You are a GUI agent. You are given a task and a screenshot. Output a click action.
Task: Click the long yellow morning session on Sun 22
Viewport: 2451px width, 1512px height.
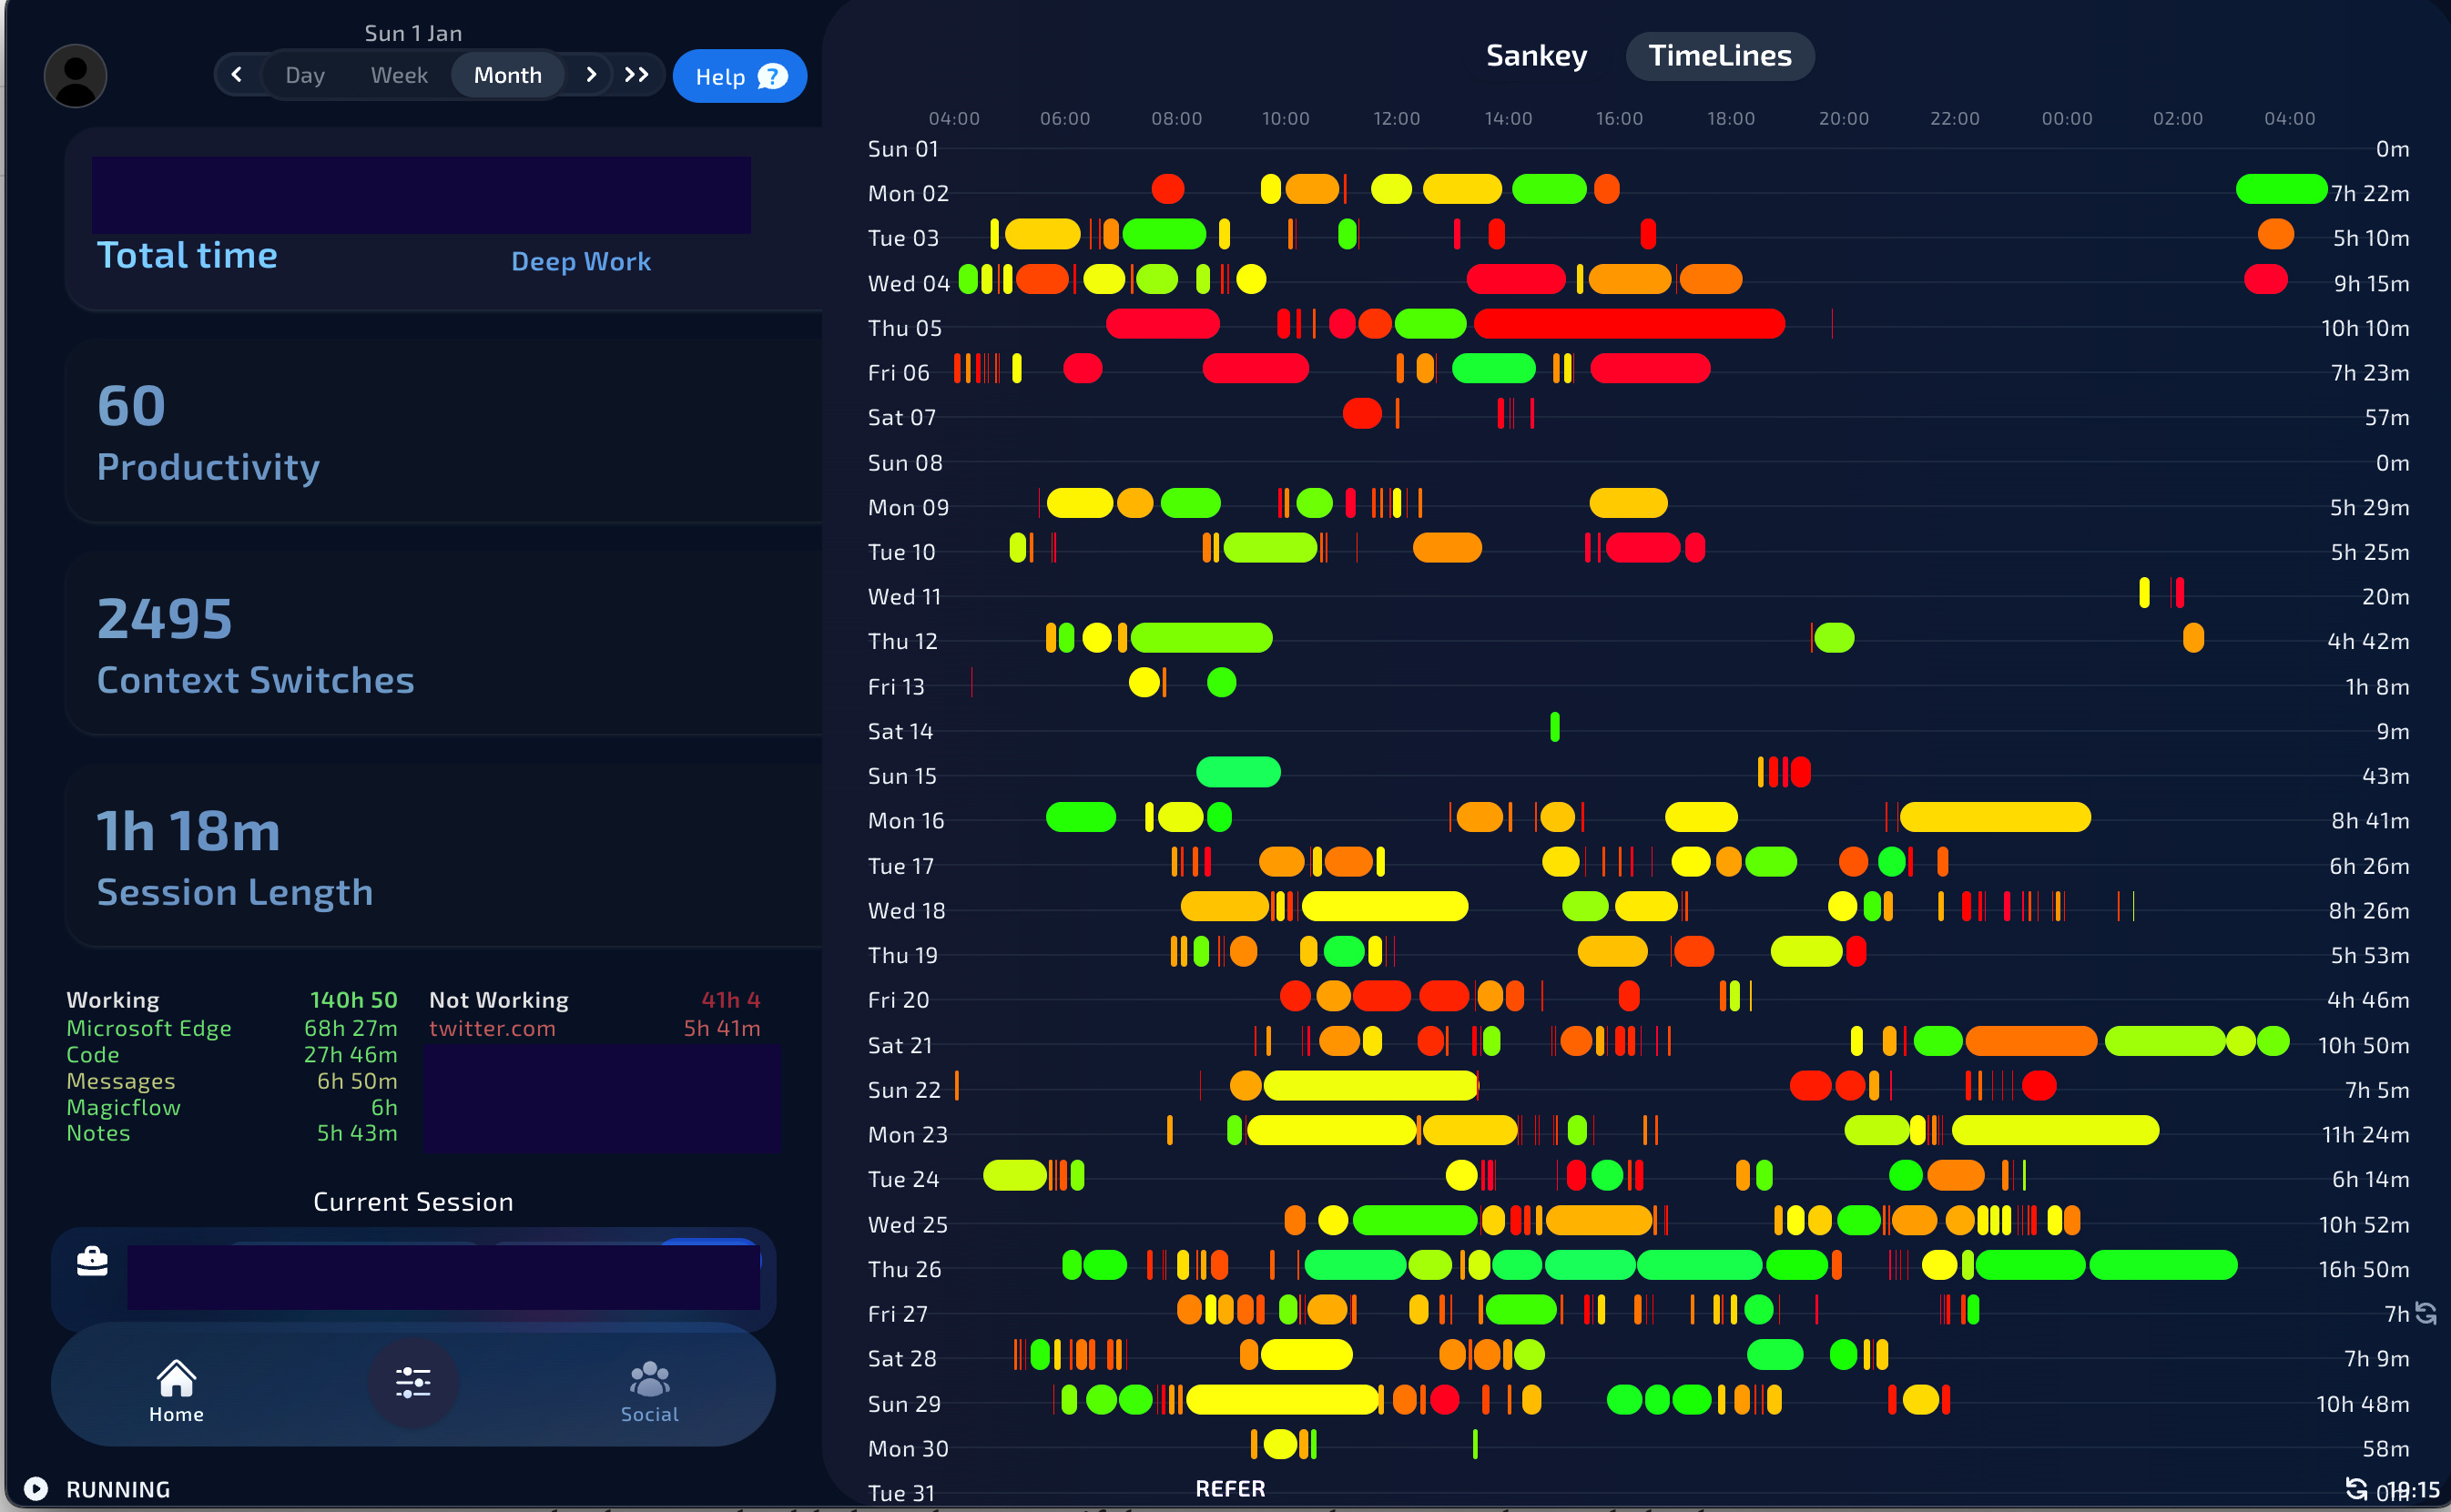click(1371, 1086)
